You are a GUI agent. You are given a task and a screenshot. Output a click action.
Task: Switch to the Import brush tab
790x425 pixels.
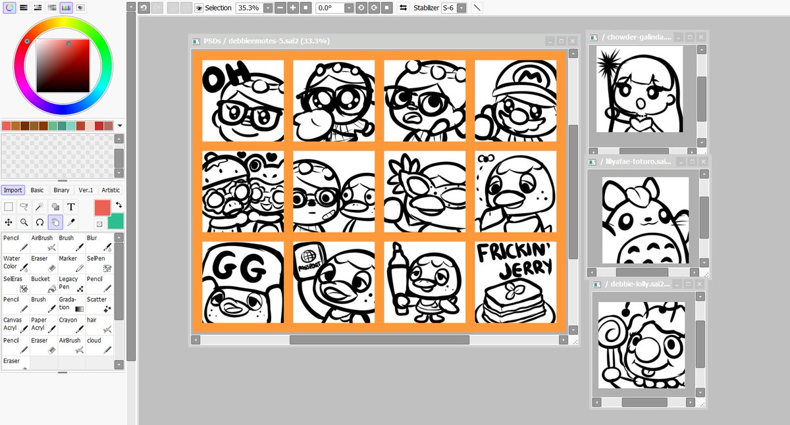point(13,190)
